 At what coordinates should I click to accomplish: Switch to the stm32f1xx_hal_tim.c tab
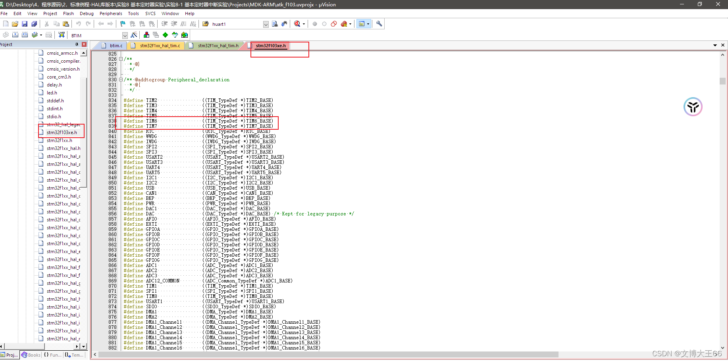coord(156,46)
